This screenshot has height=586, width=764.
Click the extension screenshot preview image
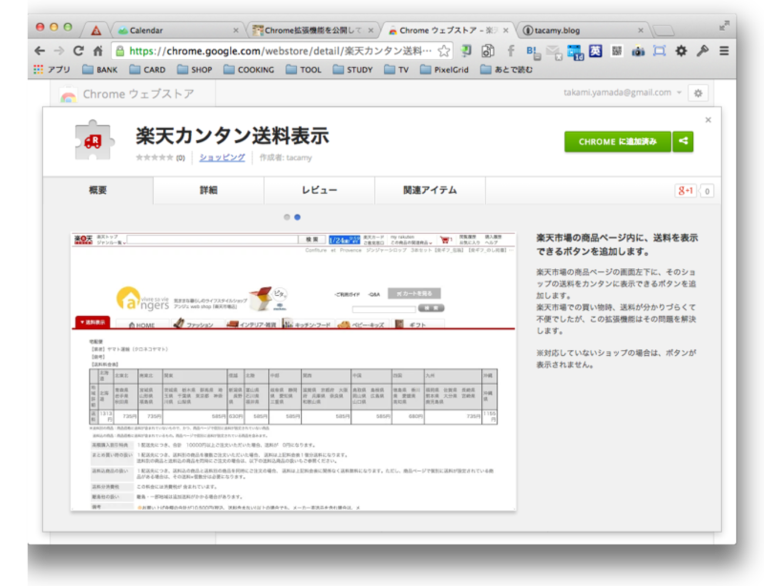293,371
